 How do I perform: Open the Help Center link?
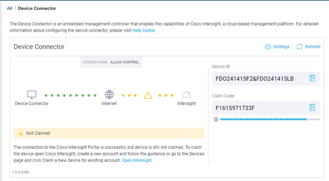click(x=144, y=30)
